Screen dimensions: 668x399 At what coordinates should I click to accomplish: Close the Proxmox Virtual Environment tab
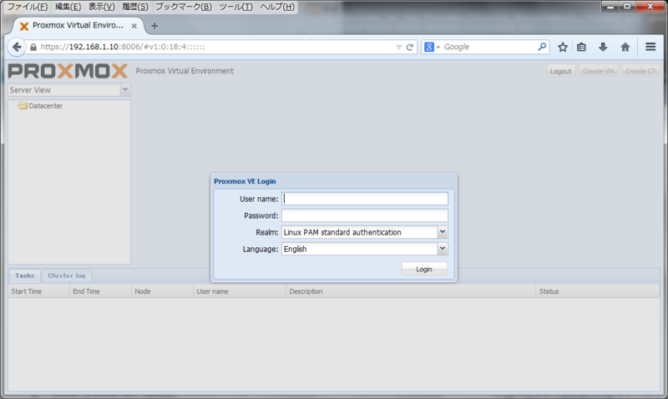click(x=134, y=26)
